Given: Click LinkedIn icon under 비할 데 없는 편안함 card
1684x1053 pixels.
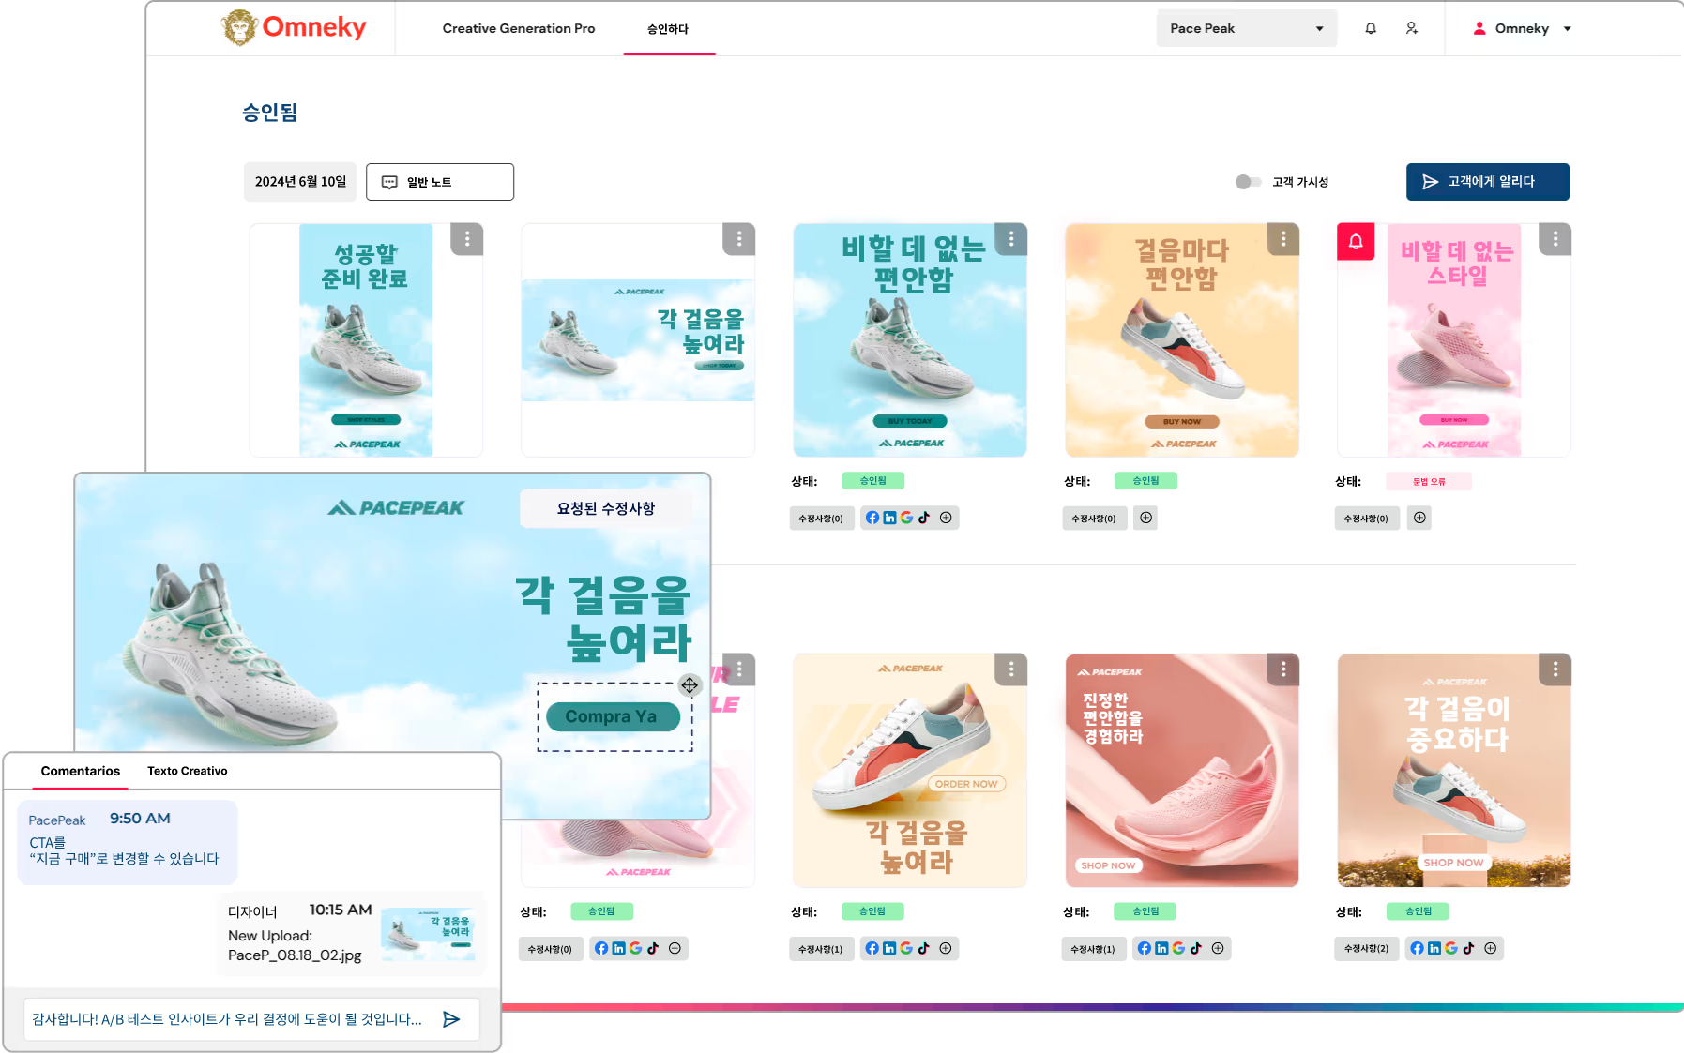Looking at the screenshot, I should point(889,518).
